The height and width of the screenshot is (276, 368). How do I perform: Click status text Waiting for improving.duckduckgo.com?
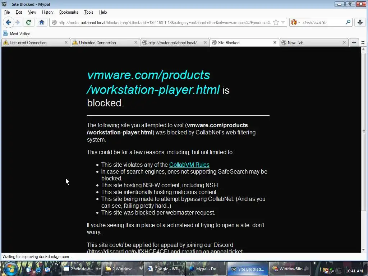(x=37, y=257)
